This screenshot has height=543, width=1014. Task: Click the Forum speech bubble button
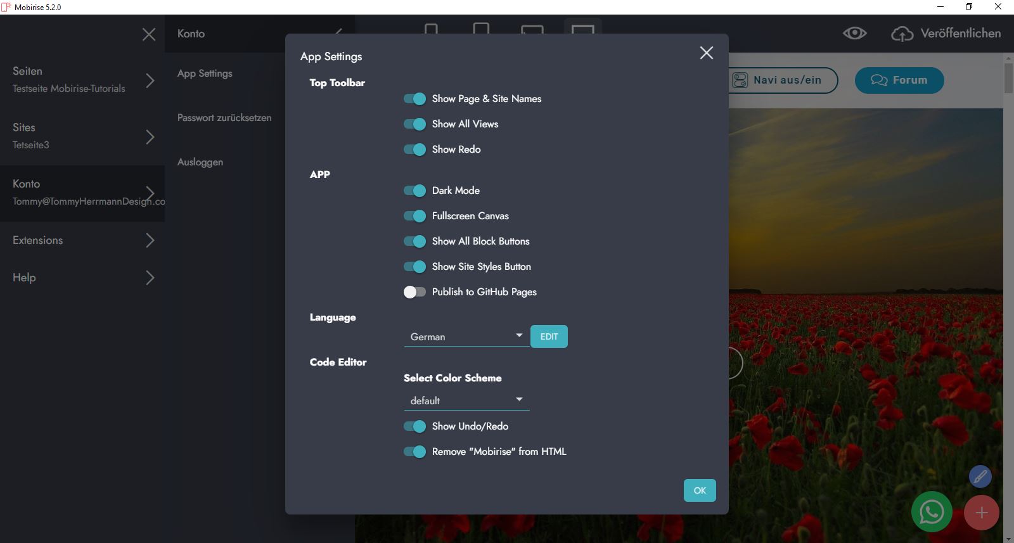tap(899, 80)
